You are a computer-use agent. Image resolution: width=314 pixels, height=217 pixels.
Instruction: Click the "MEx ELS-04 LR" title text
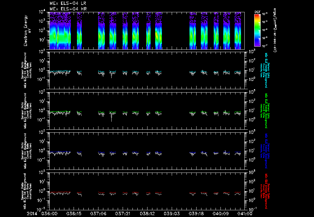click(68, 3)
